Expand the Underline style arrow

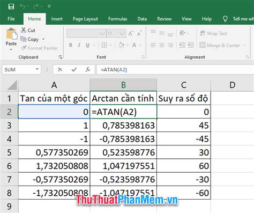point(94,45)
